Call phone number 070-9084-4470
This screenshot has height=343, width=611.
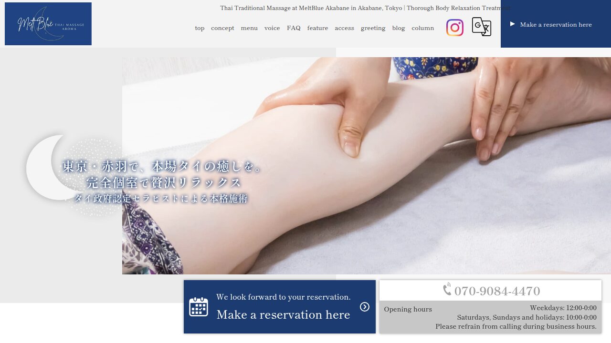(x=497, y=291)
